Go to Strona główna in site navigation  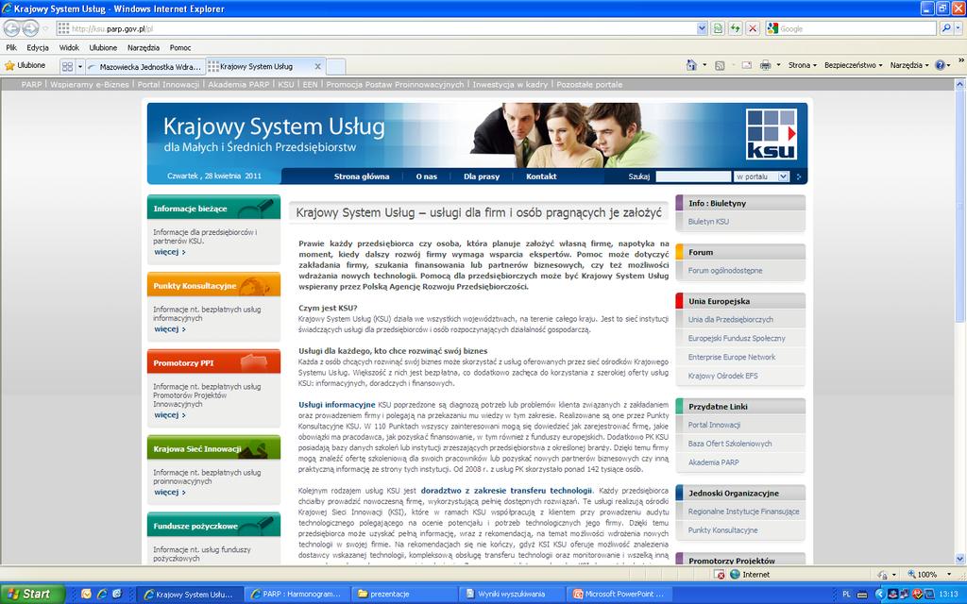tap(362, 176)
